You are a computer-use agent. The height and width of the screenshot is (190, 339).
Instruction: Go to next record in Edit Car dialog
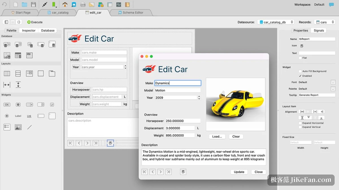click(160, 172)
